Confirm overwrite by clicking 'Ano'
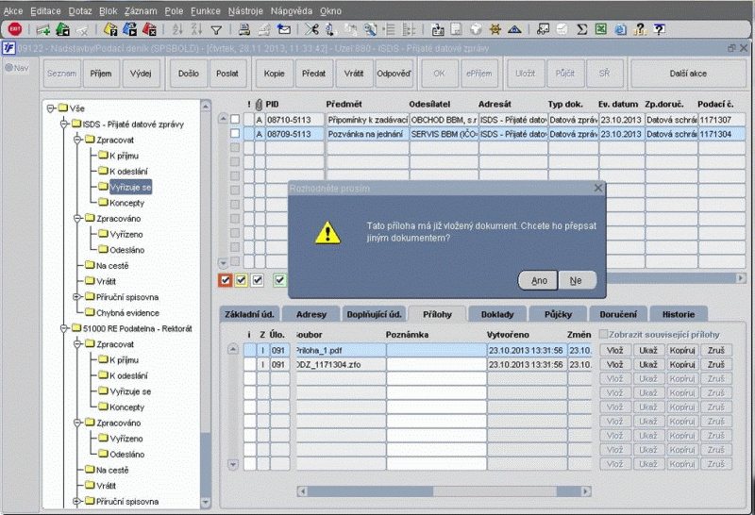 [x=538, y=280]
